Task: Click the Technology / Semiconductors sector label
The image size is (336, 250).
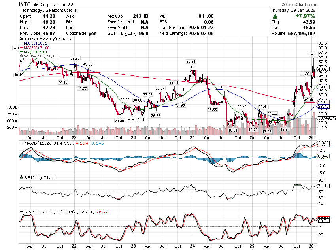Action: (x=42, y=10)
